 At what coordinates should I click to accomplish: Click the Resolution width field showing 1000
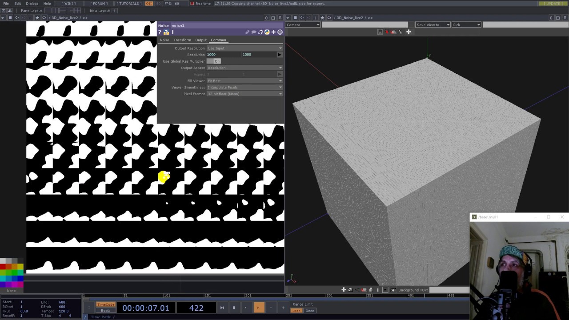[224, 55]
